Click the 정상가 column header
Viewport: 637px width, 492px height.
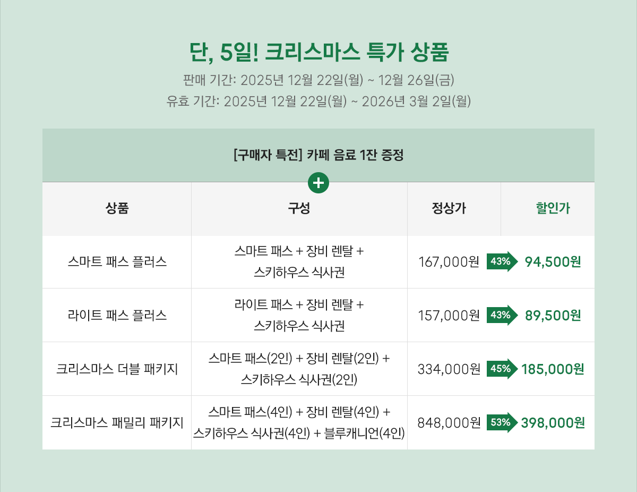coord(449,208)
